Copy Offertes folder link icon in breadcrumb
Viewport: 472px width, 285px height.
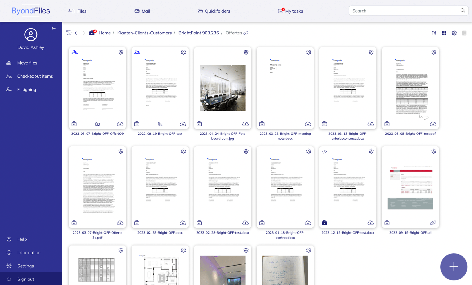(246, 33)
